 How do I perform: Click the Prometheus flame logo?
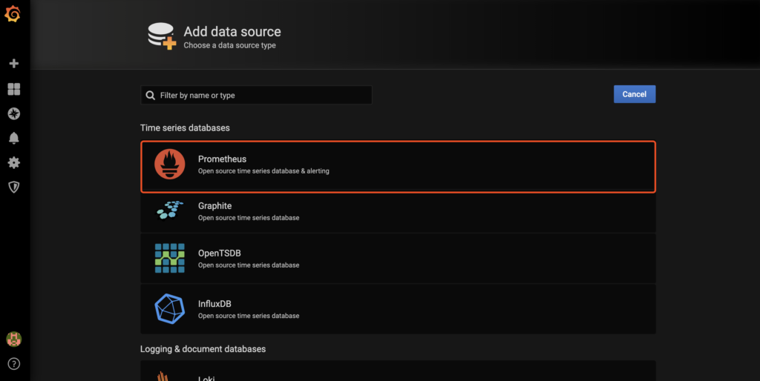coord(170,164)
